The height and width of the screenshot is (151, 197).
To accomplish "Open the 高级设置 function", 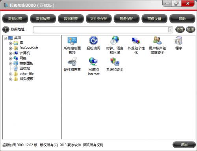I will click(154, 19).
